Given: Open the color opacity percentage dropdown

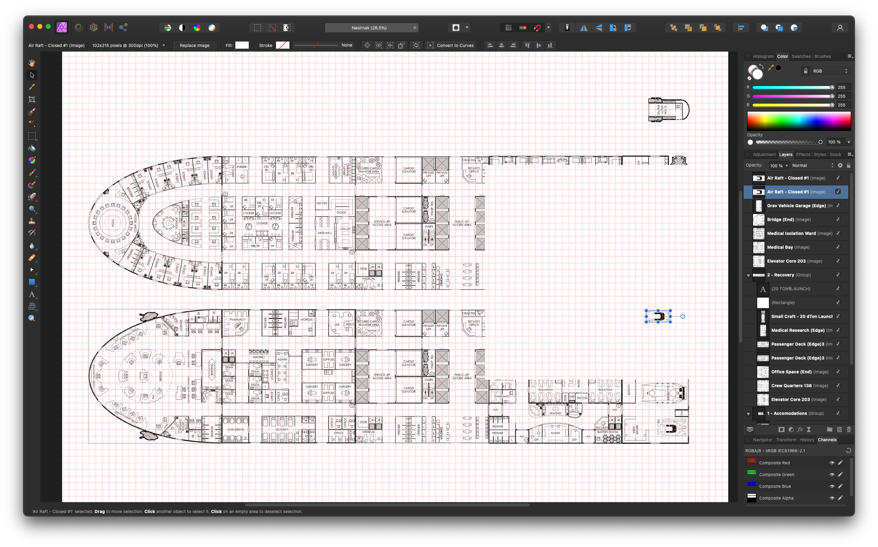Looking at the screenshot, I should (849, 142).
